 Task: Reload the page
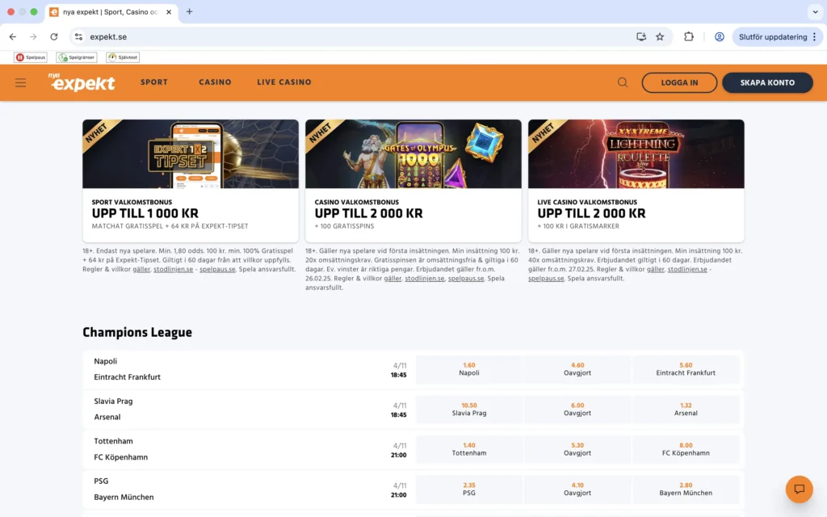pos(54,37)
